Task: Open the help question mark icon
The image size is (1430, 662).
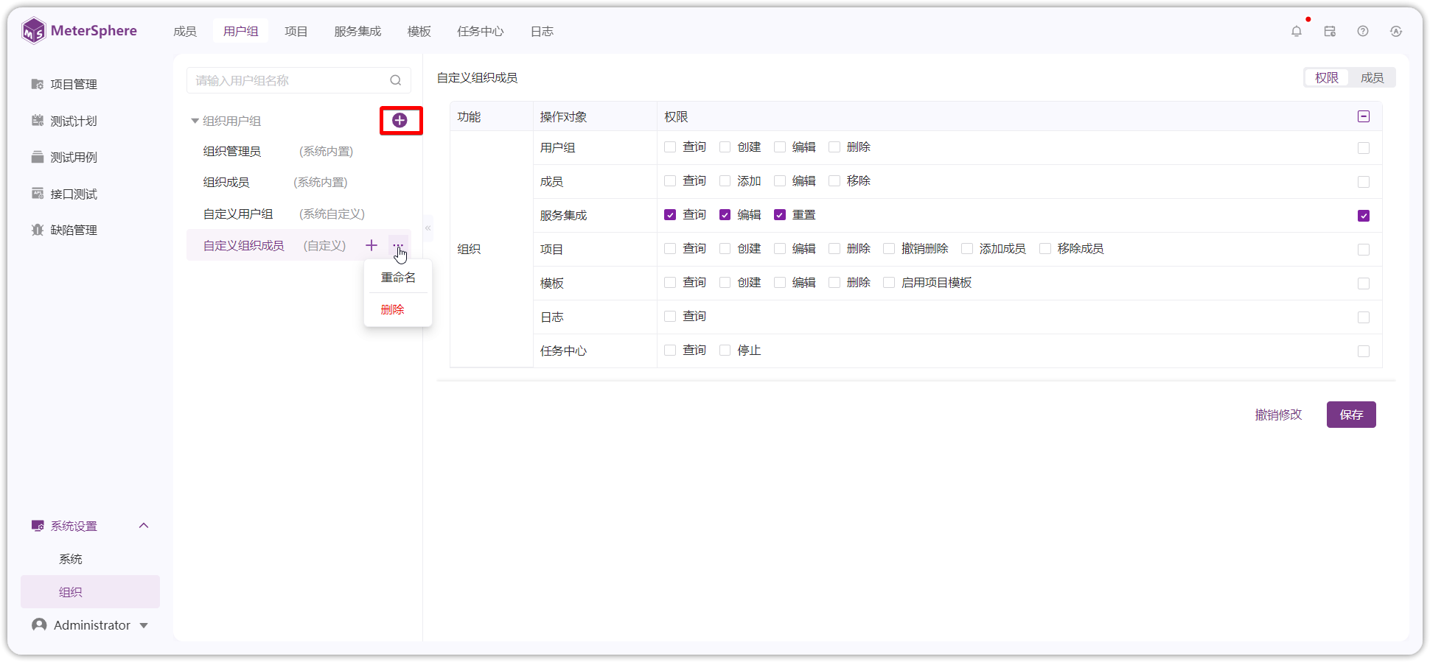Action: [x=1363, y=31]
